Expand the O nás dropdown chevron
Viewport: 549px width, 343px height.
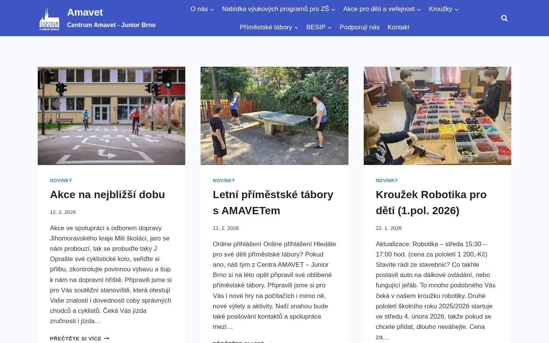212,10
